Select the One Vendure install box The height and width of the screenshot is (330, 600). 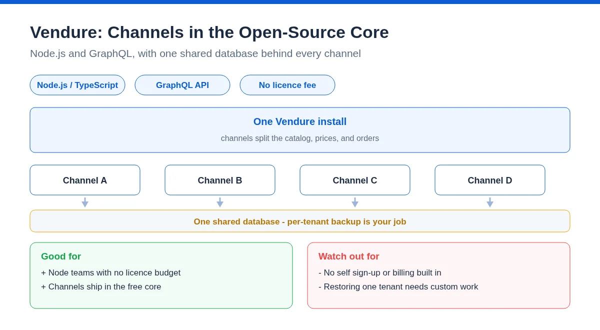tap(300, 130)
